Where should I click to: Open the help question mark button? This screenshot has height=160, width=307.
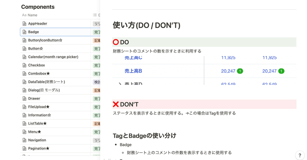pyautogui.click(x=300, y=155)
